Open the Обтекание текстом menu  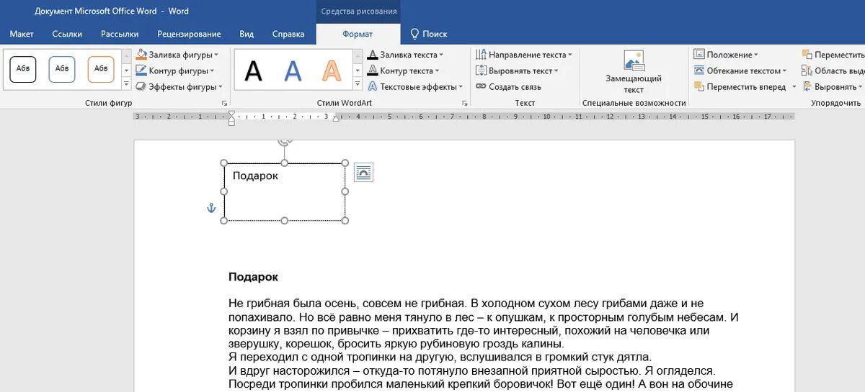point(740,70)
